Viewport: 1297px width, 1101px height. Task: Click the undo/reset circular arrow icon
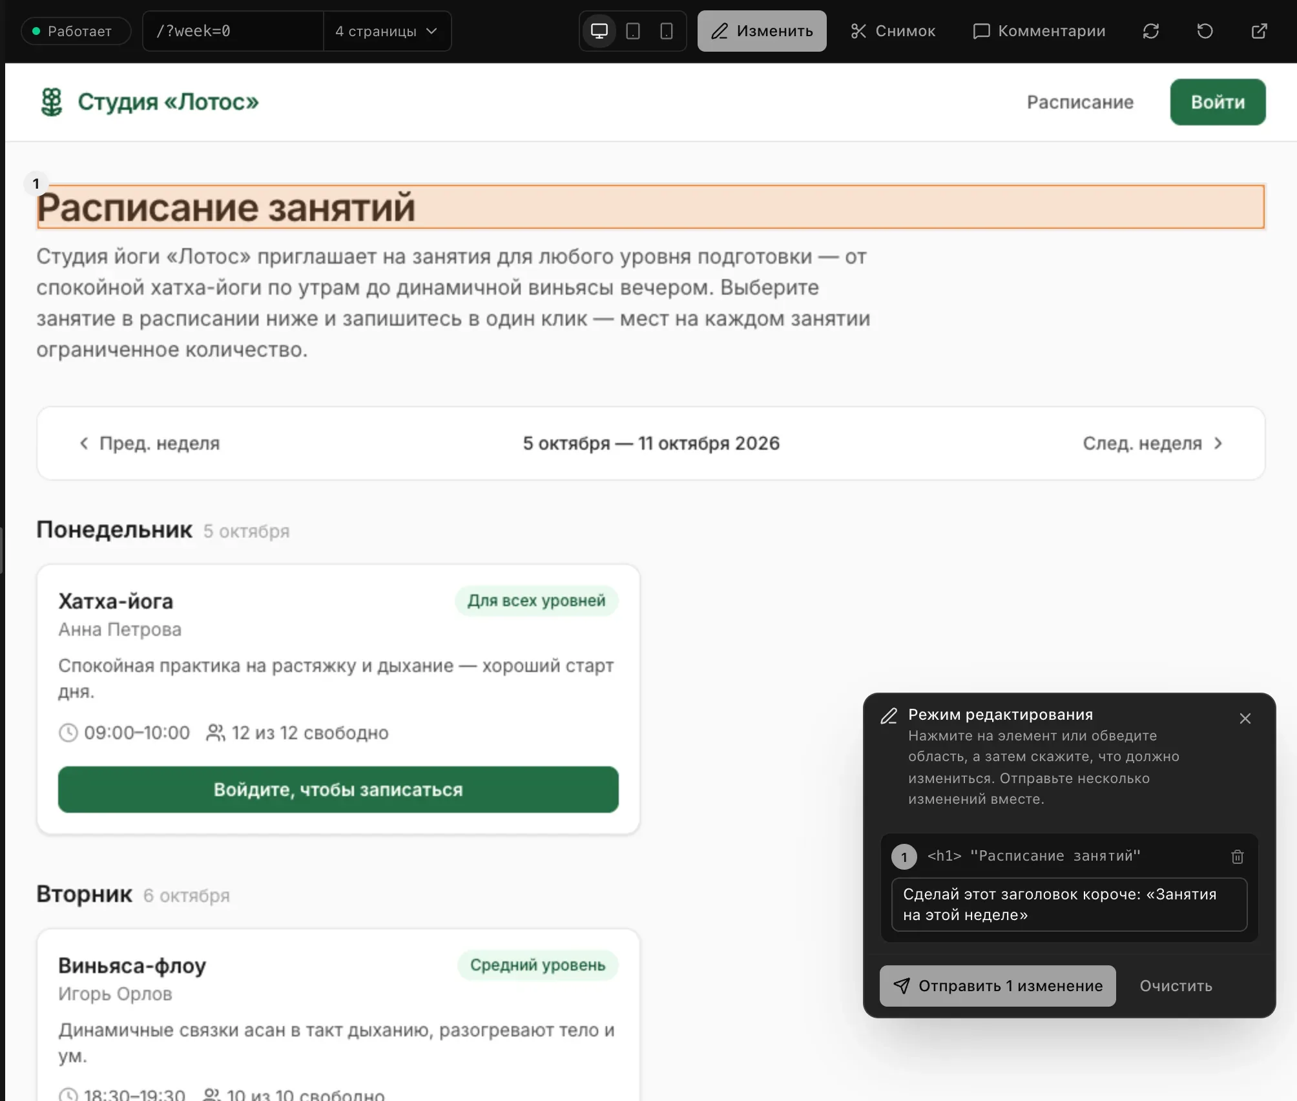point(1205,31)
